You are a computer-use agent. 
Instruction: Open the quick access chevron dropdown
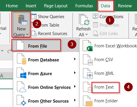(2, 51)
